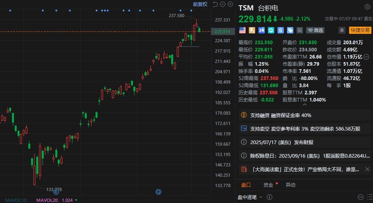Open the 前复权 adjustment dropdown
This screenshot has width=373, height=203.
(200, 4)
